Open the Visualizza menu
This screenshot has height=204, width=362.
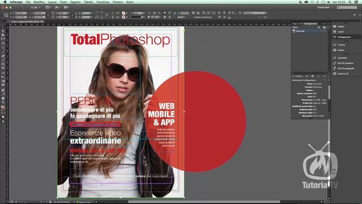pyautogui.click(x=103, y=2)
